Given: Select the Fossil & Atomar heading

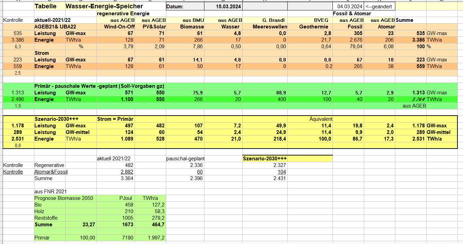Looking at the screenshot, I should coord(352,13).
